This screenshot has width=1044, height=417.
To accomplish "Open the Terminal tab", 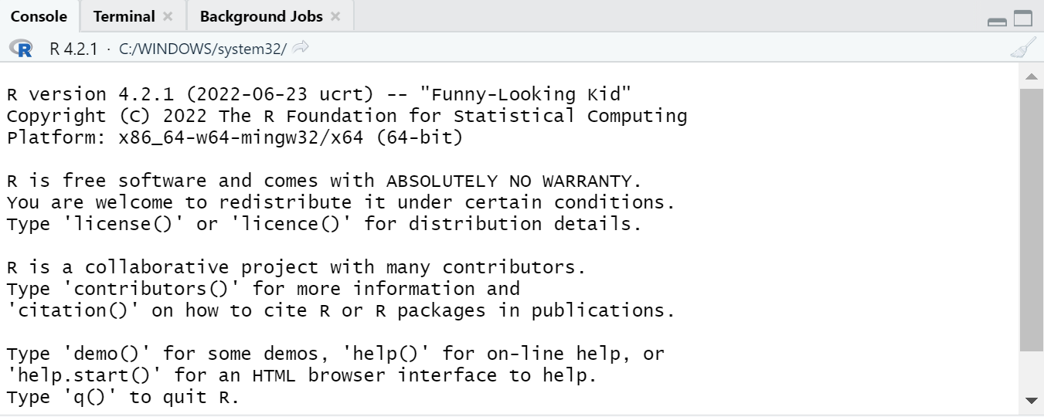I will point(124,16).
